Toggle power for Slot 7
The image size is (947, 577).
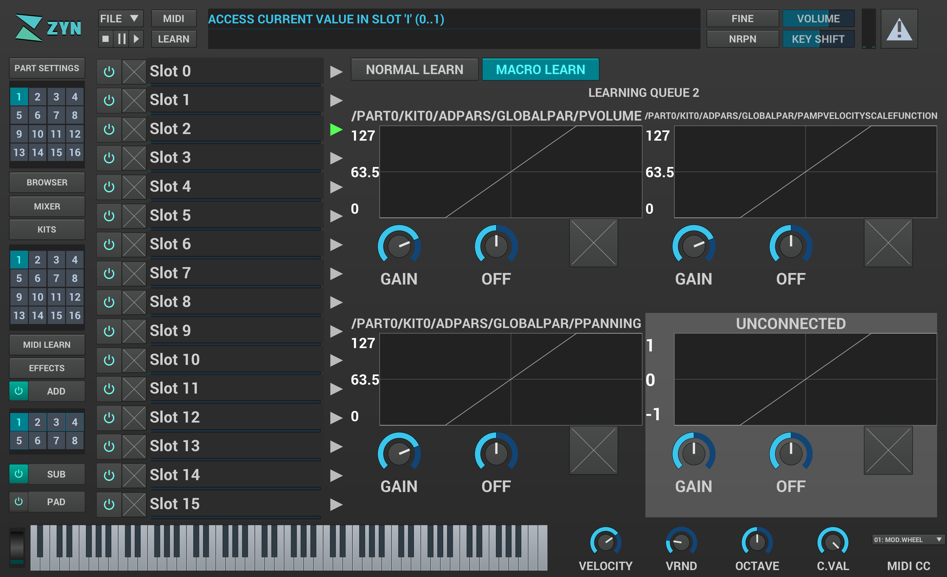coord(109,273)
